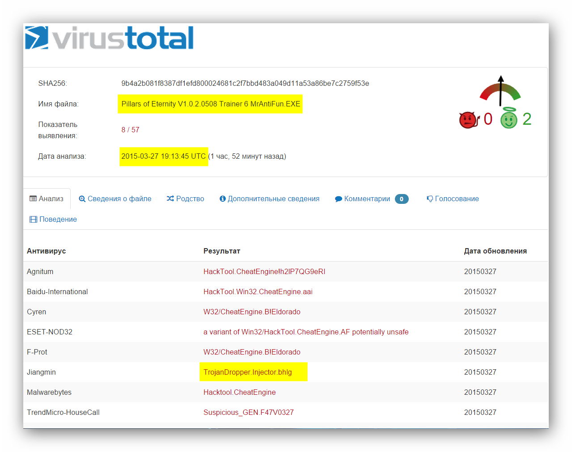This screenshot has height=452, width=572.
Task: Click the Результат column header
Action: 222,251
